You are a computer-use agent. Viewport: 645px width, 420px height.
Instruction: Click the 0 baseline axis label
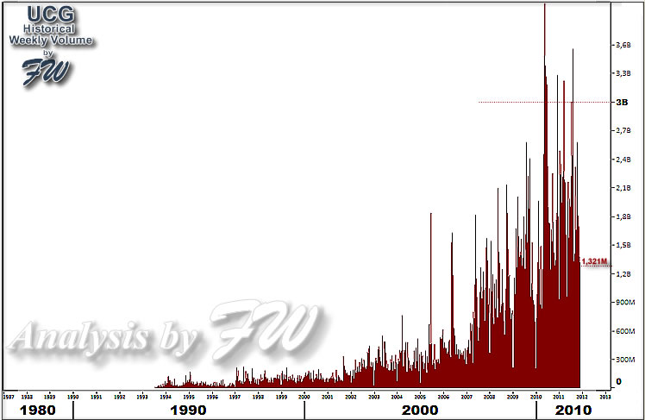[x=618, y=382]
